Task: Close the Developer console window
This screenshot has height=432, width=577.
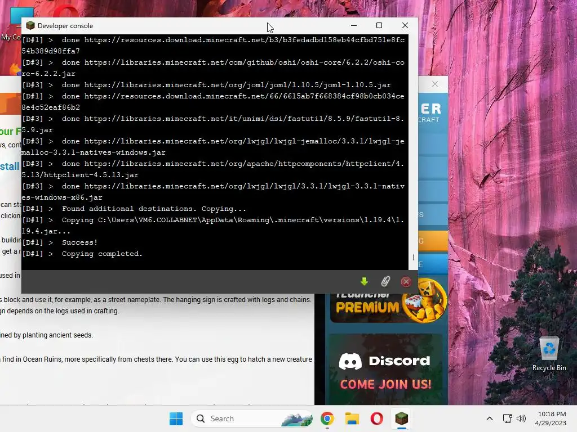Action: (405, 25)
